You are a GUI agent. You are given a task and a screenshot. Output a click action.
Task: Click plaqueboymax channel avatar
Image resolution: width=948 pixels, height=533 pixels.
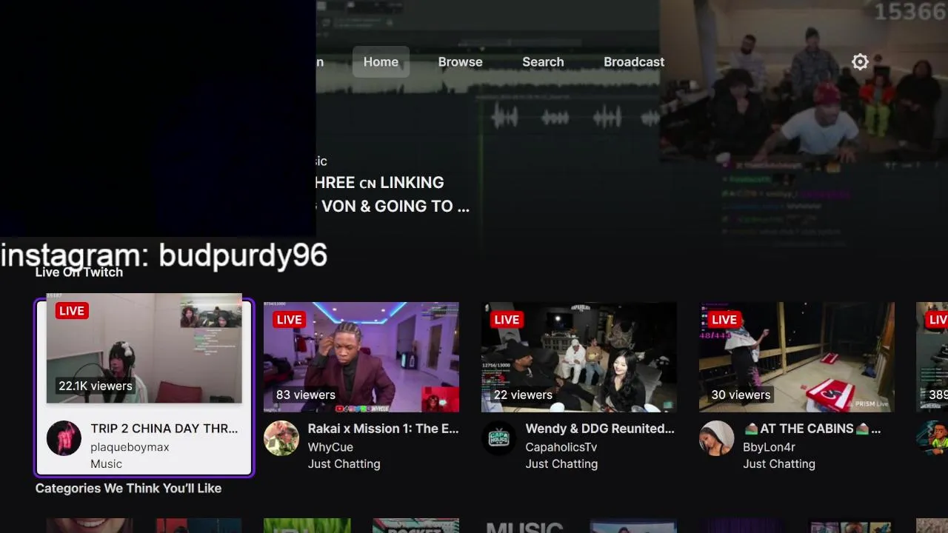(x=64, y=438)
